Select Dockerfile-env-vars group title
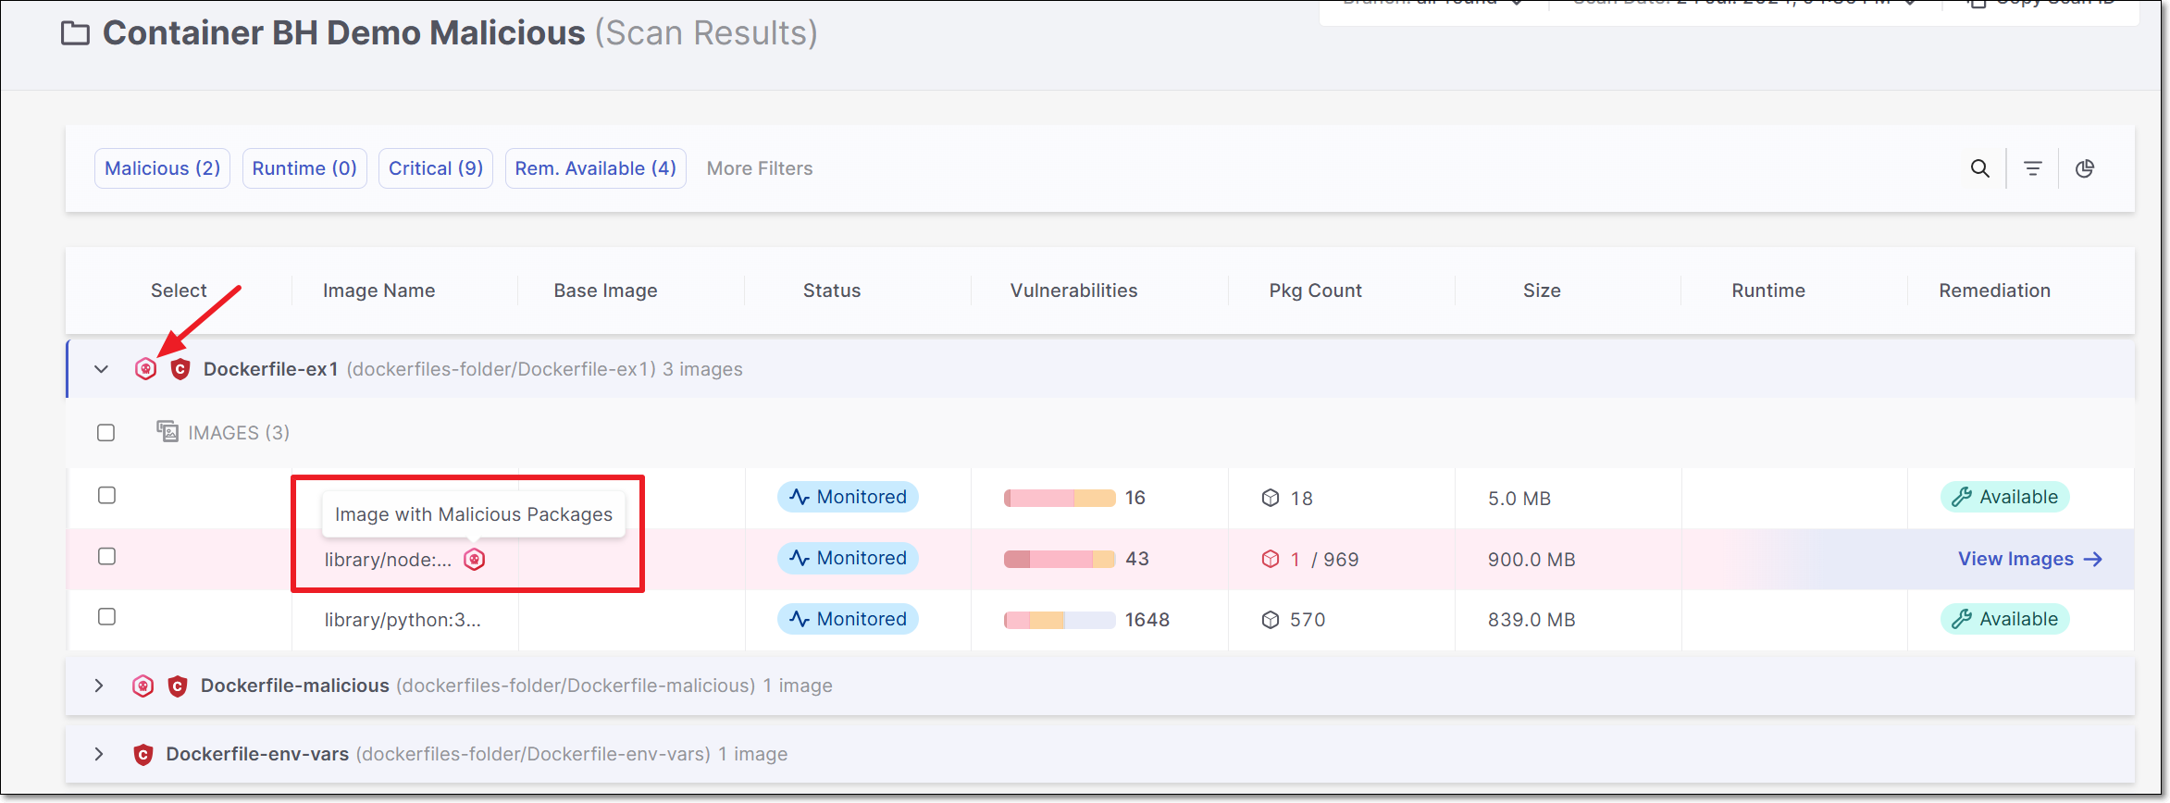This screenshot has height=803, width=2170. (x=257, y=754)
